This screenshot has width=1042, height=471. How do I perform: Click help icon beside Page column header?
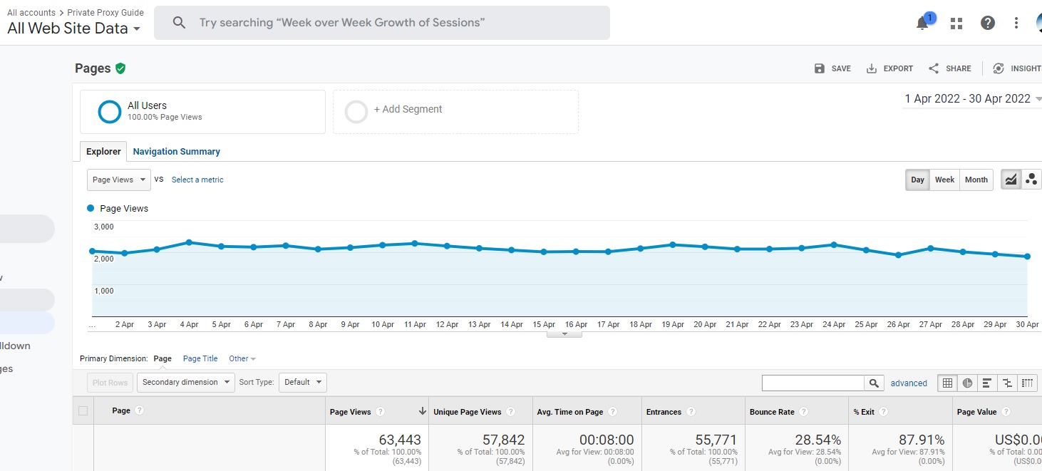click(140, 411)
